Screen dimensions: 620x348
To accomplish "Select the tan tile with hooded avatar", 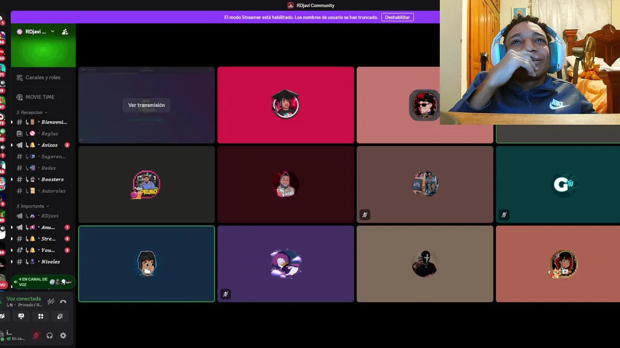I will 425,264.
